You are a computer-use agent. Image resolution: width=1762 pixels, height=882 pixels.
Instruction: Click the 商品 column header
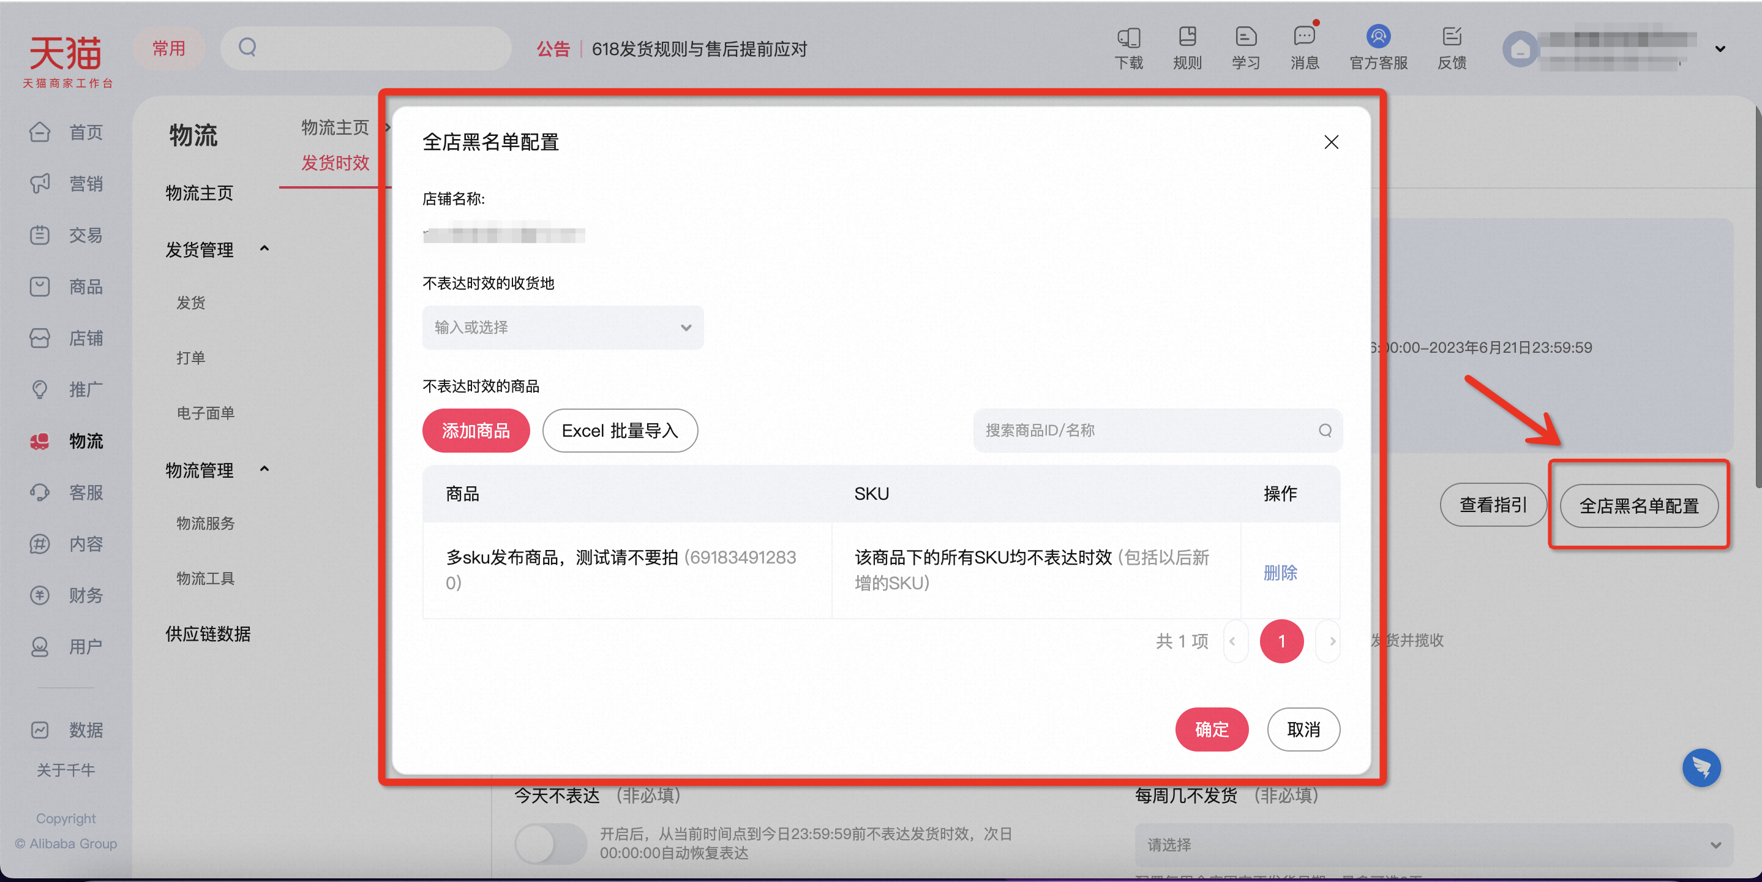coord(462,494)
